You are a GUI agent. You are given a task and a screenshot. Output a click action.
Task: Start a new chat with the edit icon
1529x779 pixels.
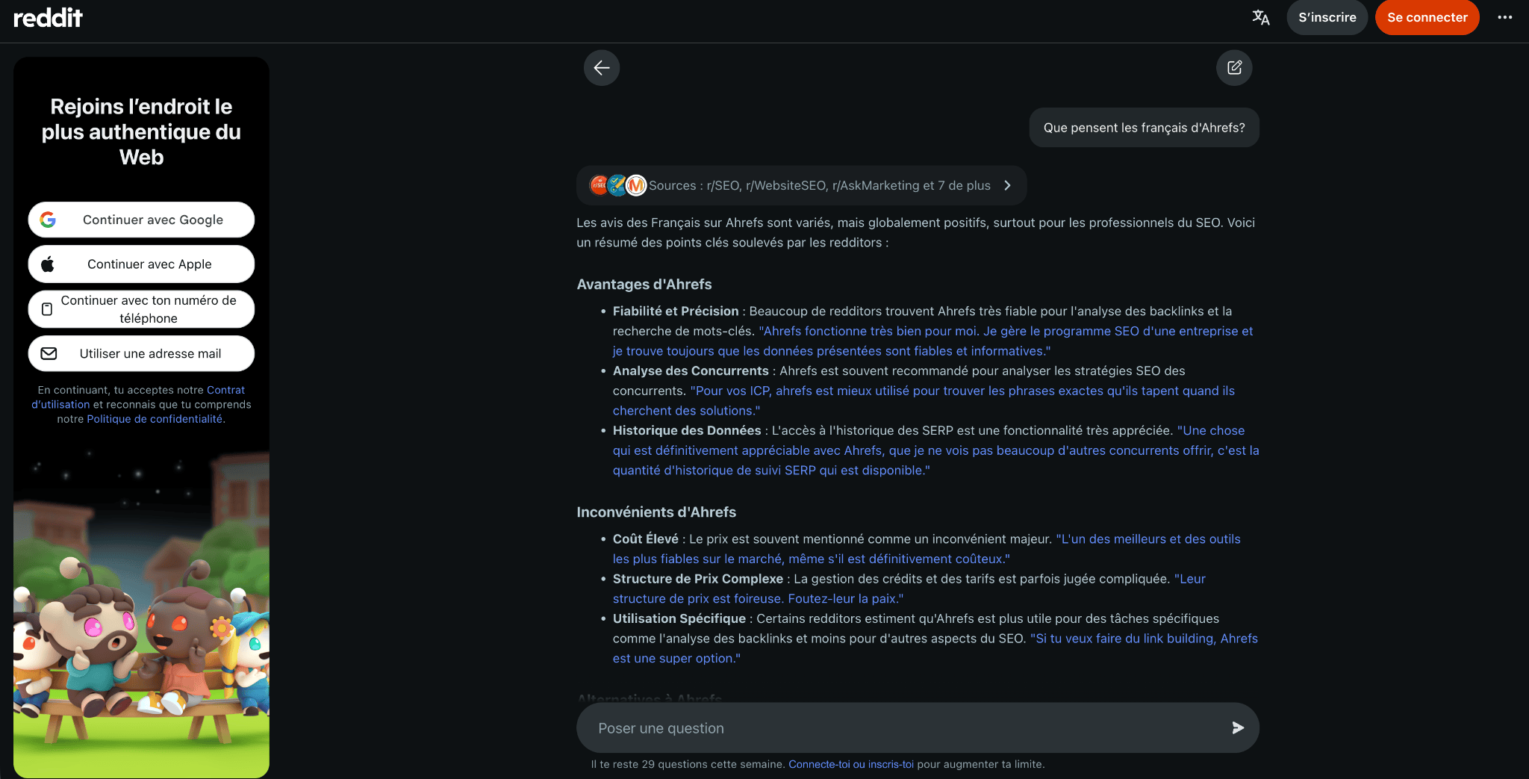click(x=1234, y=68)
